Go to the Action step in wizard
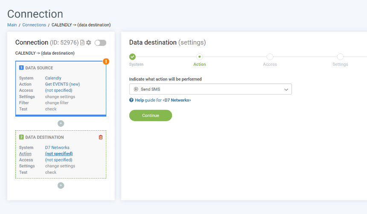 coord(199,57)
